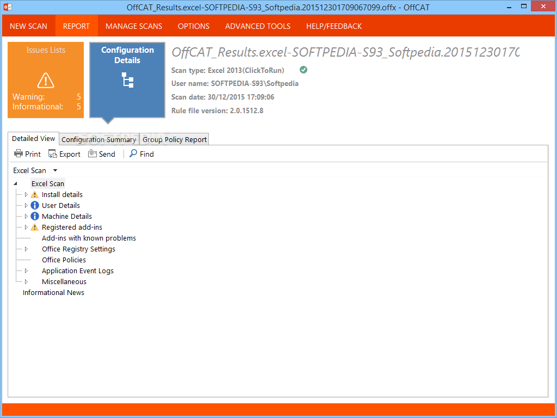Click the Find magnifier icon in the toolbar

pos(133,153)
